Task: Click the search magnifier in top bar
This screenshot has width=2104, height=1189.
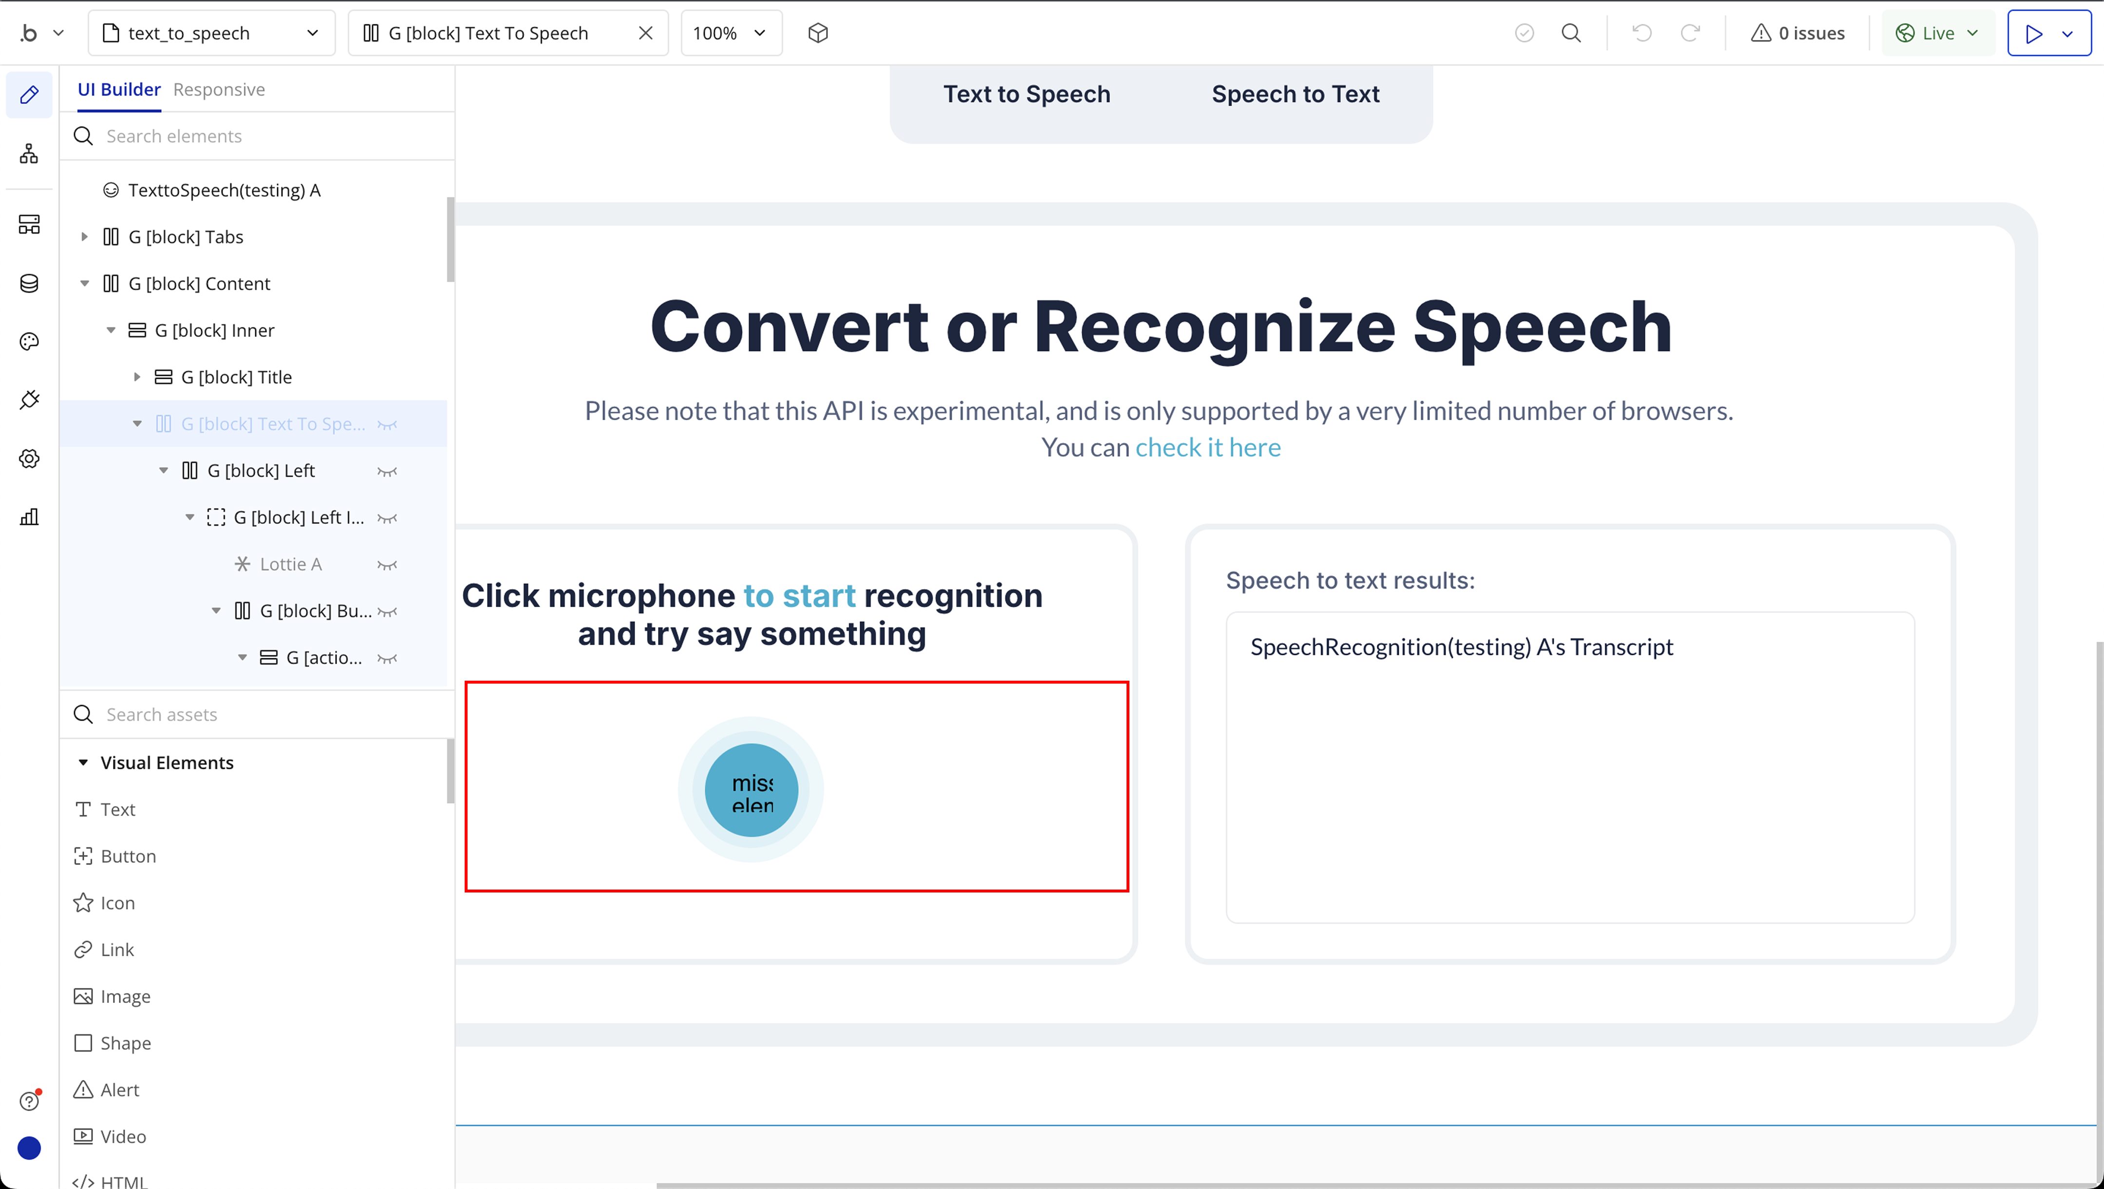Action: click(1571, 34)
